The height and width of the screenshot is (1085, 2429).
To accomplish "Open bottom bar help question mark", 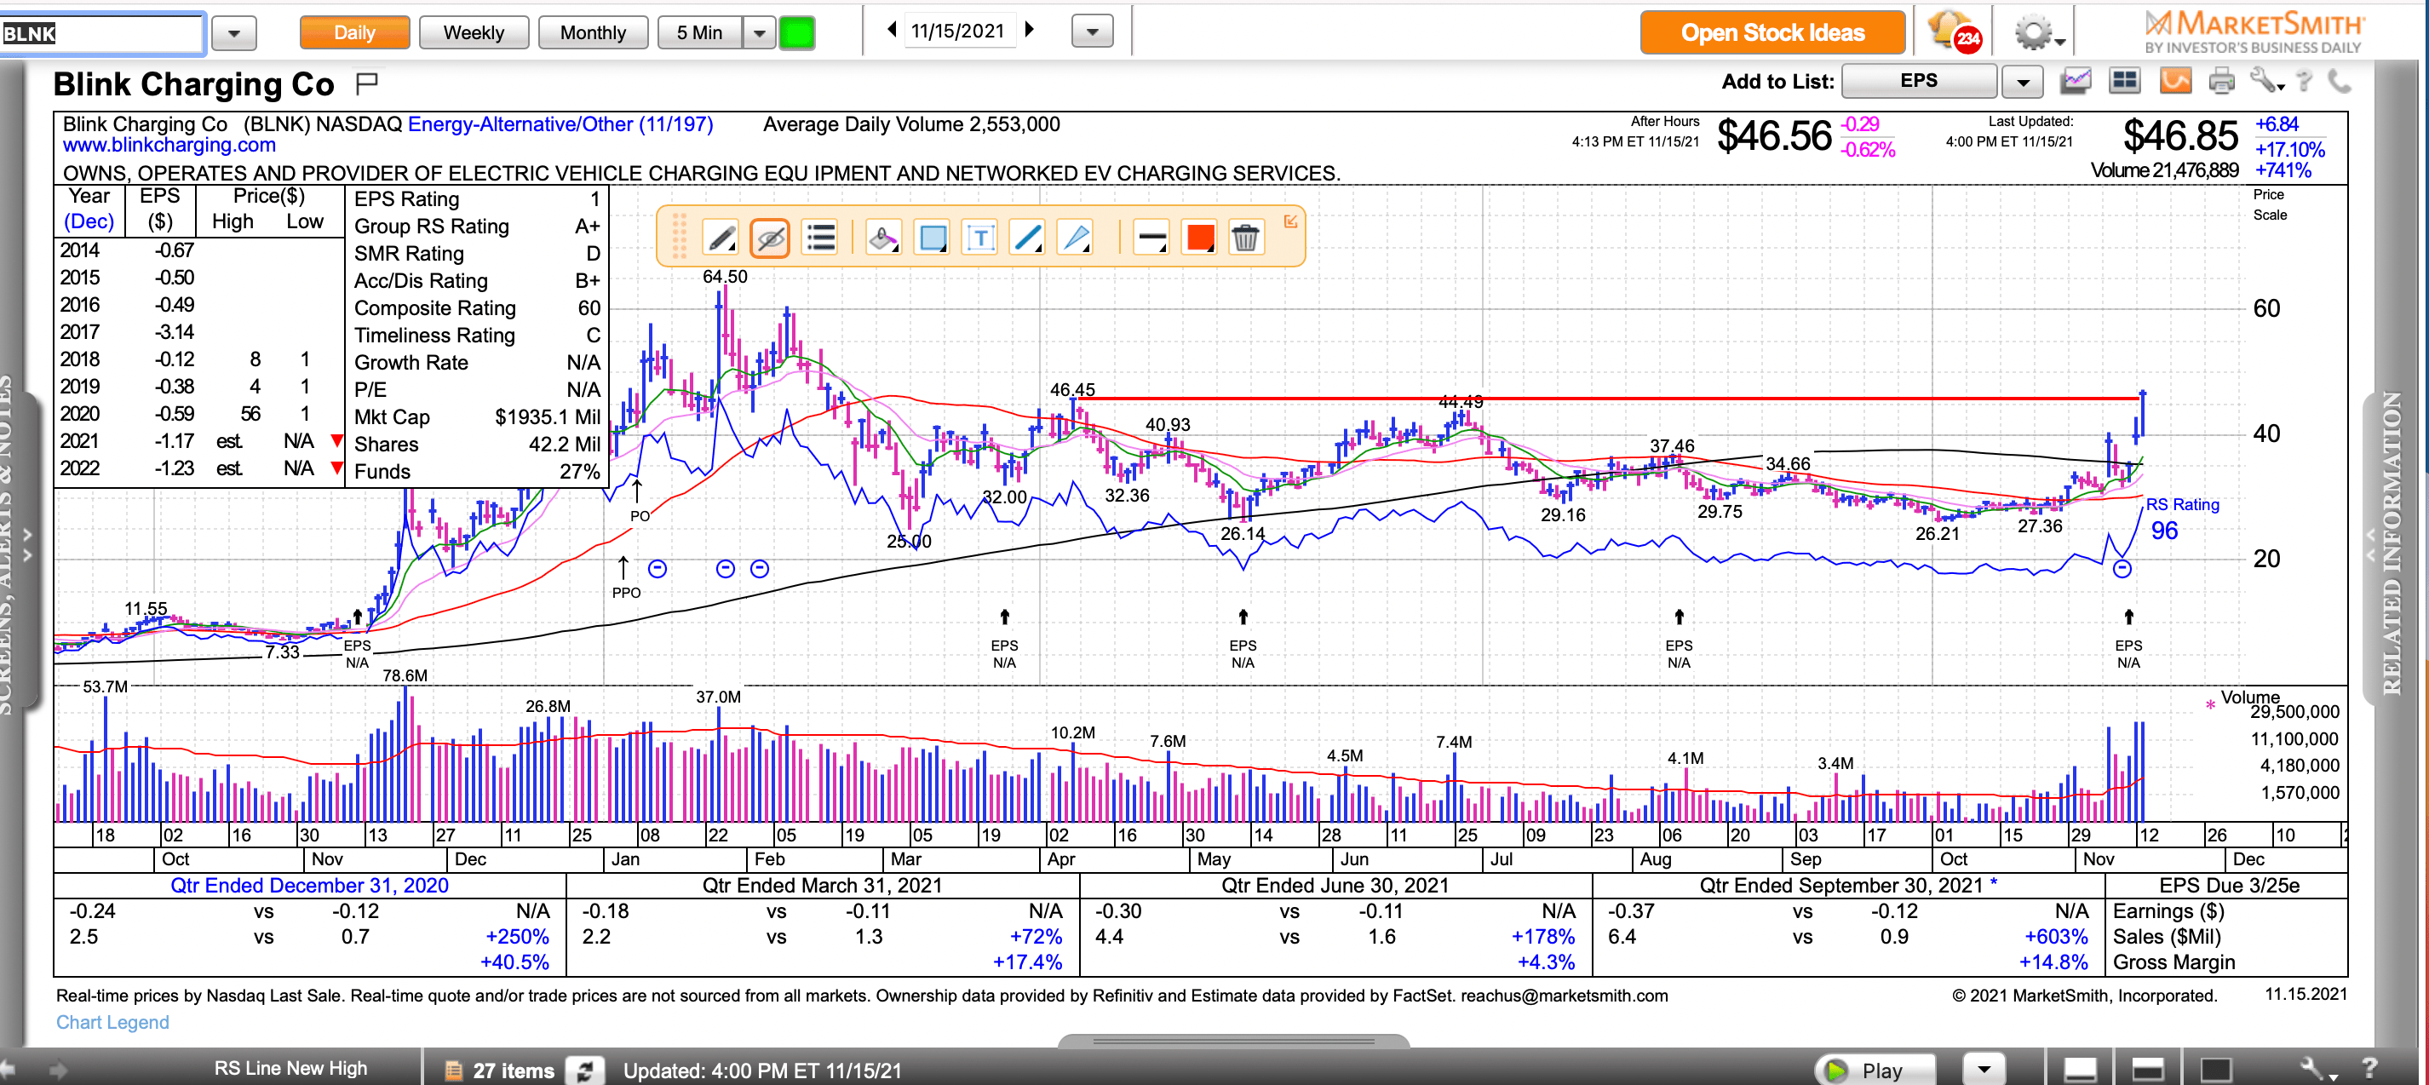I will 2369,1068.
